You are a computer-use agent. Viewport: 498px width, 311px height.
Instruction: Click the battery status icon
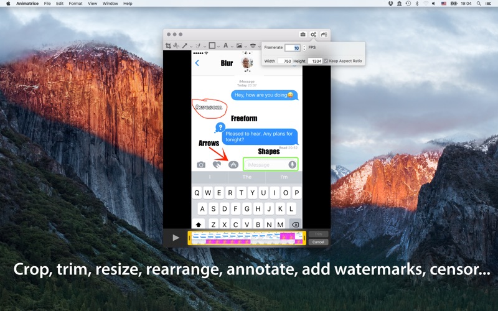[x=454, y=4]
